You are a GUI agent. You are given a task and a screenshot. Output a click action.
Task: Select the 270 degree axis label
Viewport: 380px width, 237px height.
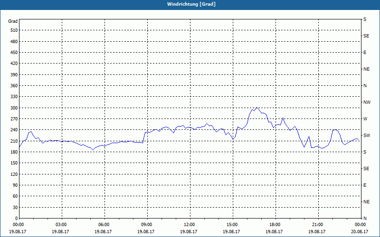coord(14,119)
